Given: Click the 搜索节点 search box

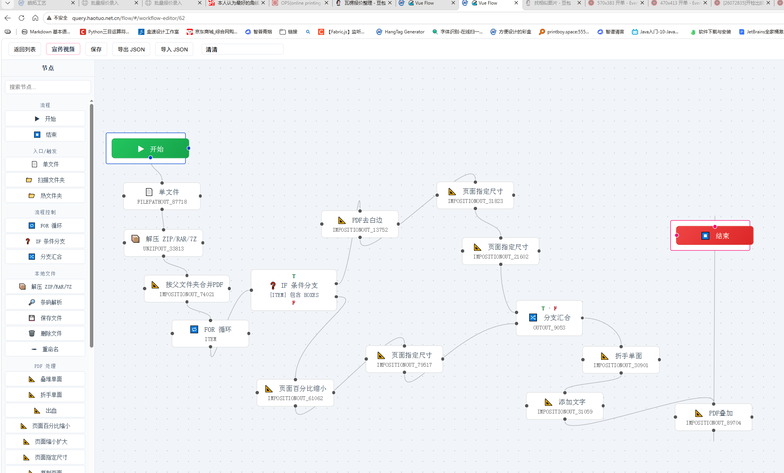Looking at the screenshot, I should (x=48, y=87).
